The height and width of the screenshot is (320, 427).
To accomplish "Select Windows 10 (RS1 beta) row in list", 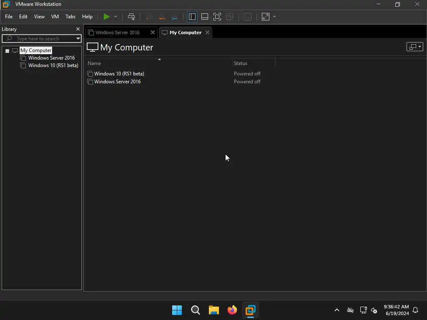I will (x=119, y=74).
